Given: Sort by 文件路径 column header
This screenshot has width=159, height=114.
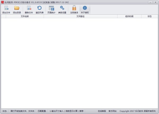Looking at the screenshot, I should pyautogui.click(x=80, y=16).
